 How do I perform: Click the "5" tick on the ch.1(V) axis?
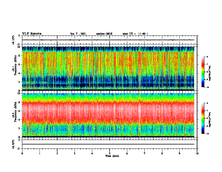point(19,36)
